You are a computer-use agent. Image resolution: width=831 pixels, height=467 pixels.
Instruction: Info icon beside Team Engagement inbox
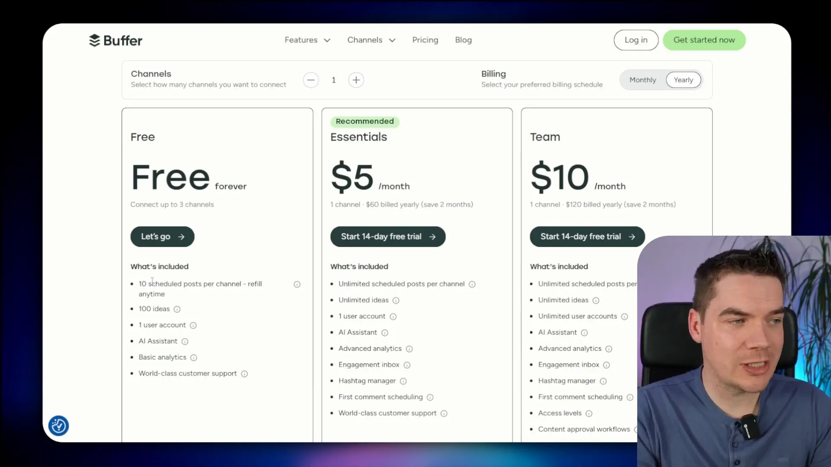pyautogui.click(x=606, y=365)
